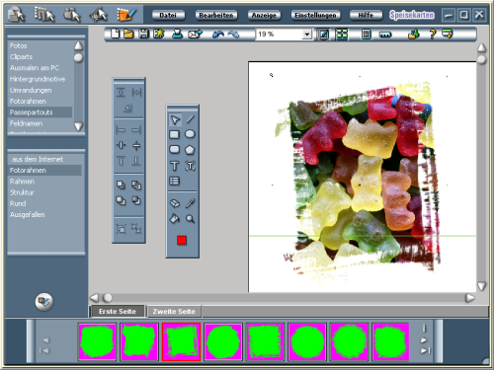Image resolution: width=494 pixels, height=370 pixels.
Task: Select the outlined text frame tool
Action: pyautogui.click(x=190, y=166)
